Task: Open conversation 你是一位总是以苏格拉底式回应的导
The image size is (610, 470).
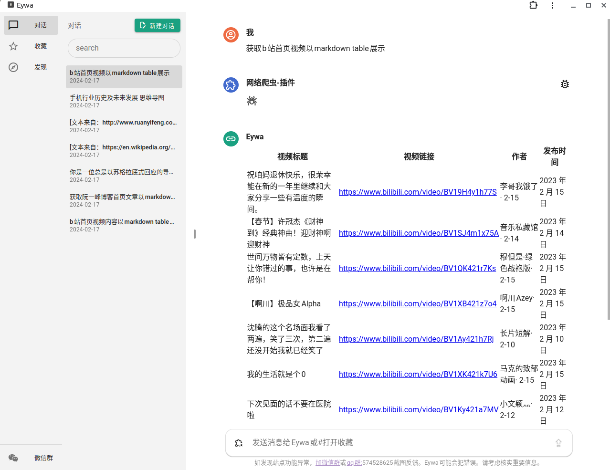Action: coord(124,176)
